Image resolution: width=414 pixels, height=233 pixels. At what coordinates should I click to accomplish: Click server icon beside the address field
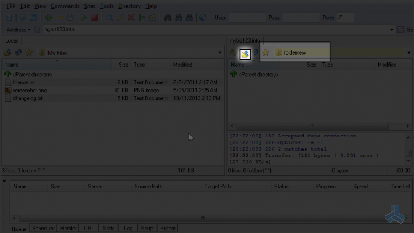click(x=38, y=30)
